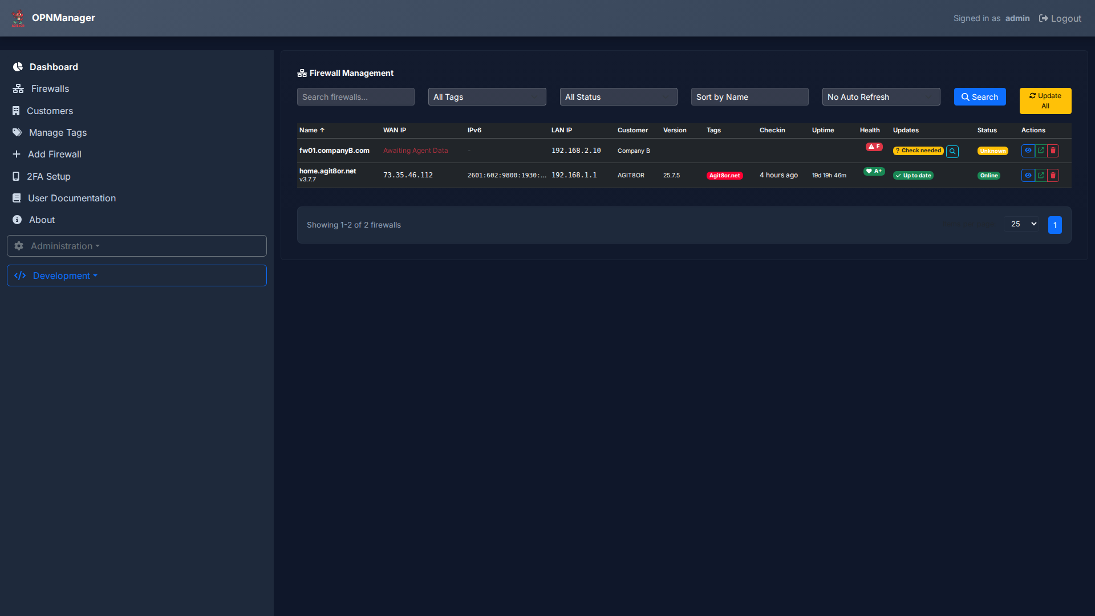Select the Firewalls sidebar icon
The height and width of the screenshot is (616, 1095).
point(18,88)
